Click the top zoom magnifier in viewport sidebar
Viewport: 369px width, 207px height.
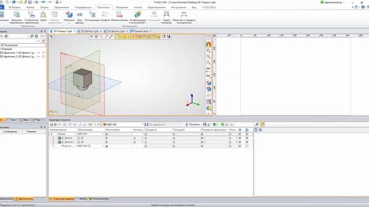coord(209,51)
